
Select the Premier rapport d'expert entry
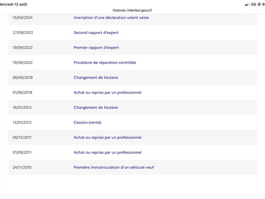coord(96,47)
